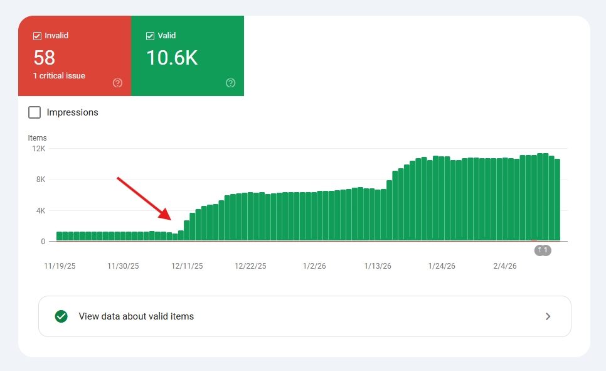
Task: Click the help icon on Invalid card
Action: (117, 83)
